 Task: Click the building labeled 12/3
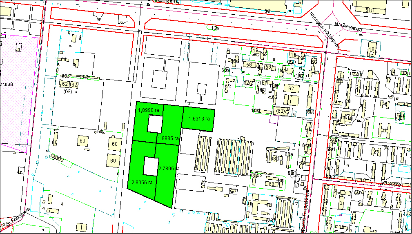[227, 86]
